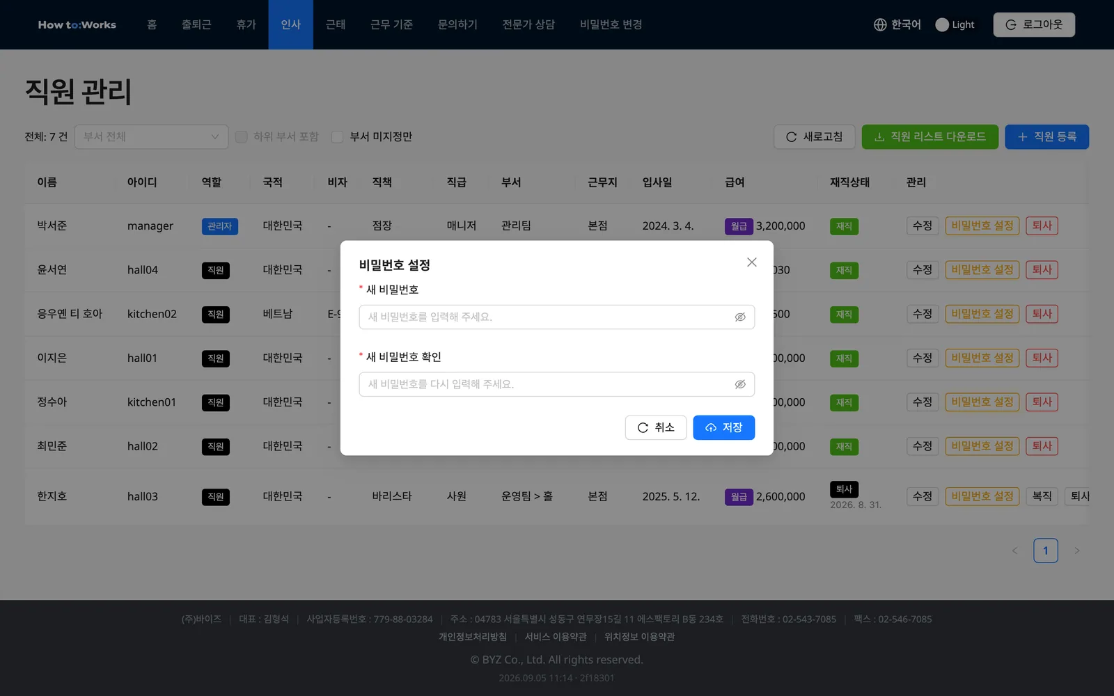Open the 전문가 상담 menu item
This screenshot has height=696, width=1114.
point(528,25)
